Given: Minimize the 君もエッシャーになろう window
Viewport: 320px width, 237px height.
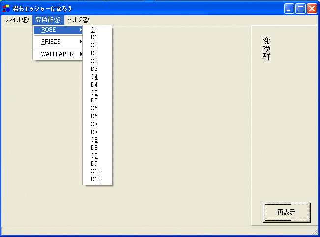Looking at the screenshot, I should coord(289,9).
